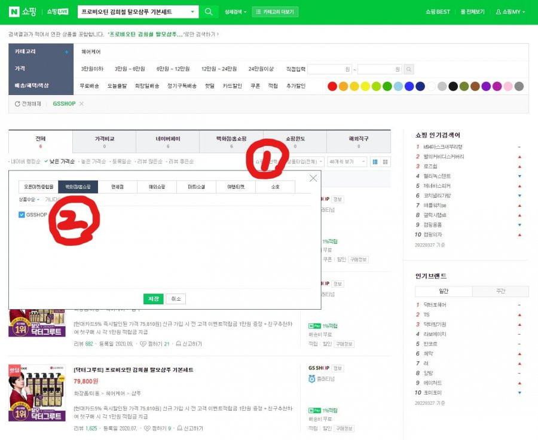Viewport: 538px width, 440px height.
Task: Select 네이버 랭킹순 sort option
Action: tap(25, 161)
